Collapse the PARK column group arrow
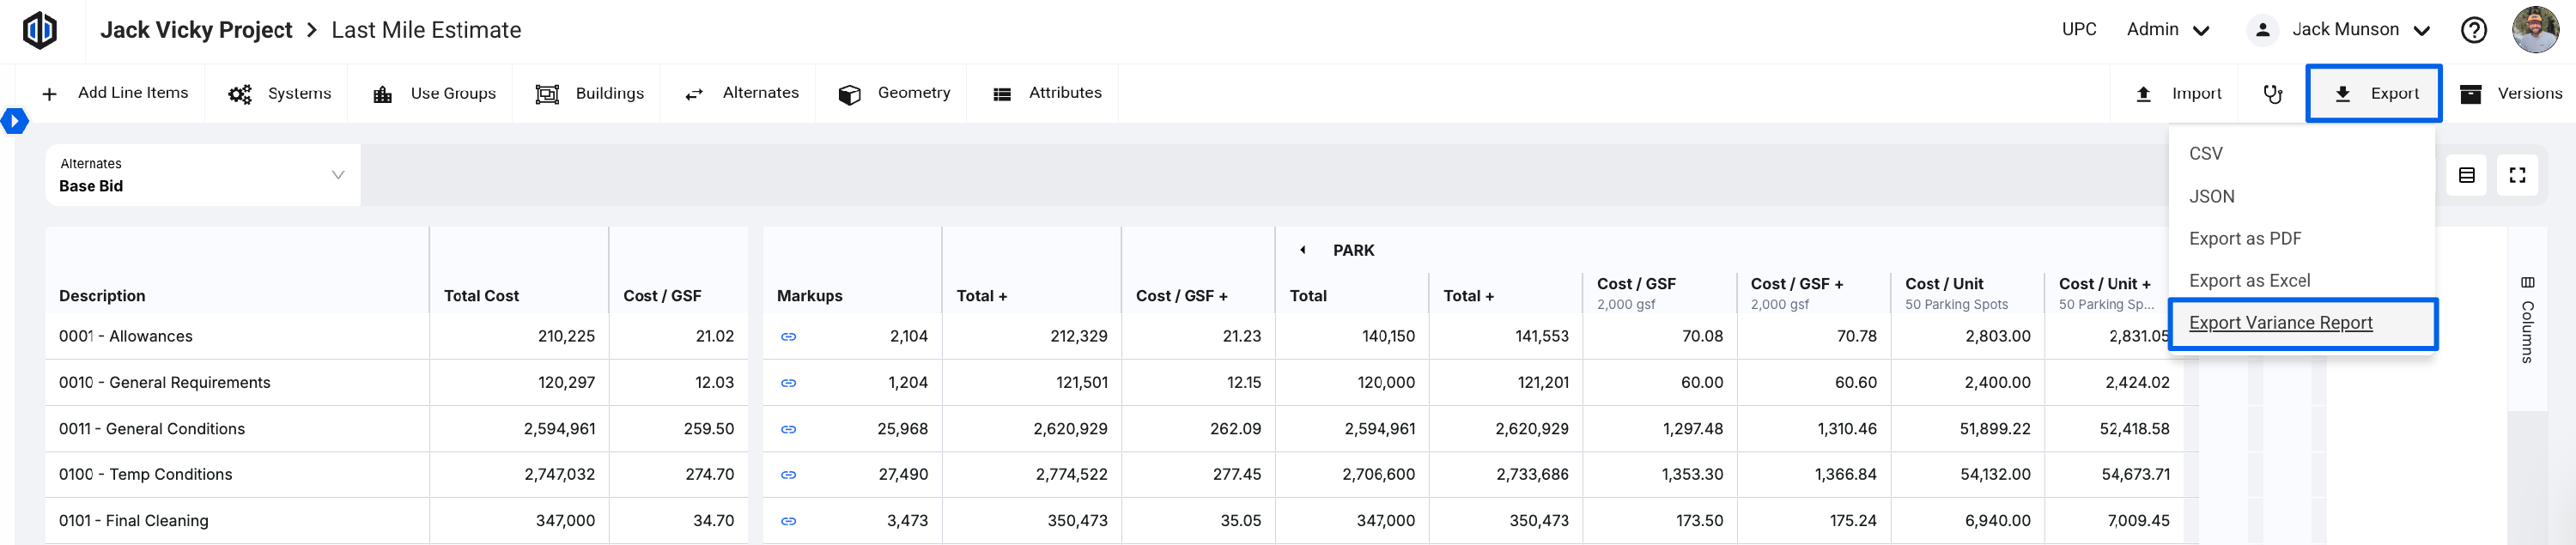Viewport: 2576px width, 545px height. [1302, 250]
